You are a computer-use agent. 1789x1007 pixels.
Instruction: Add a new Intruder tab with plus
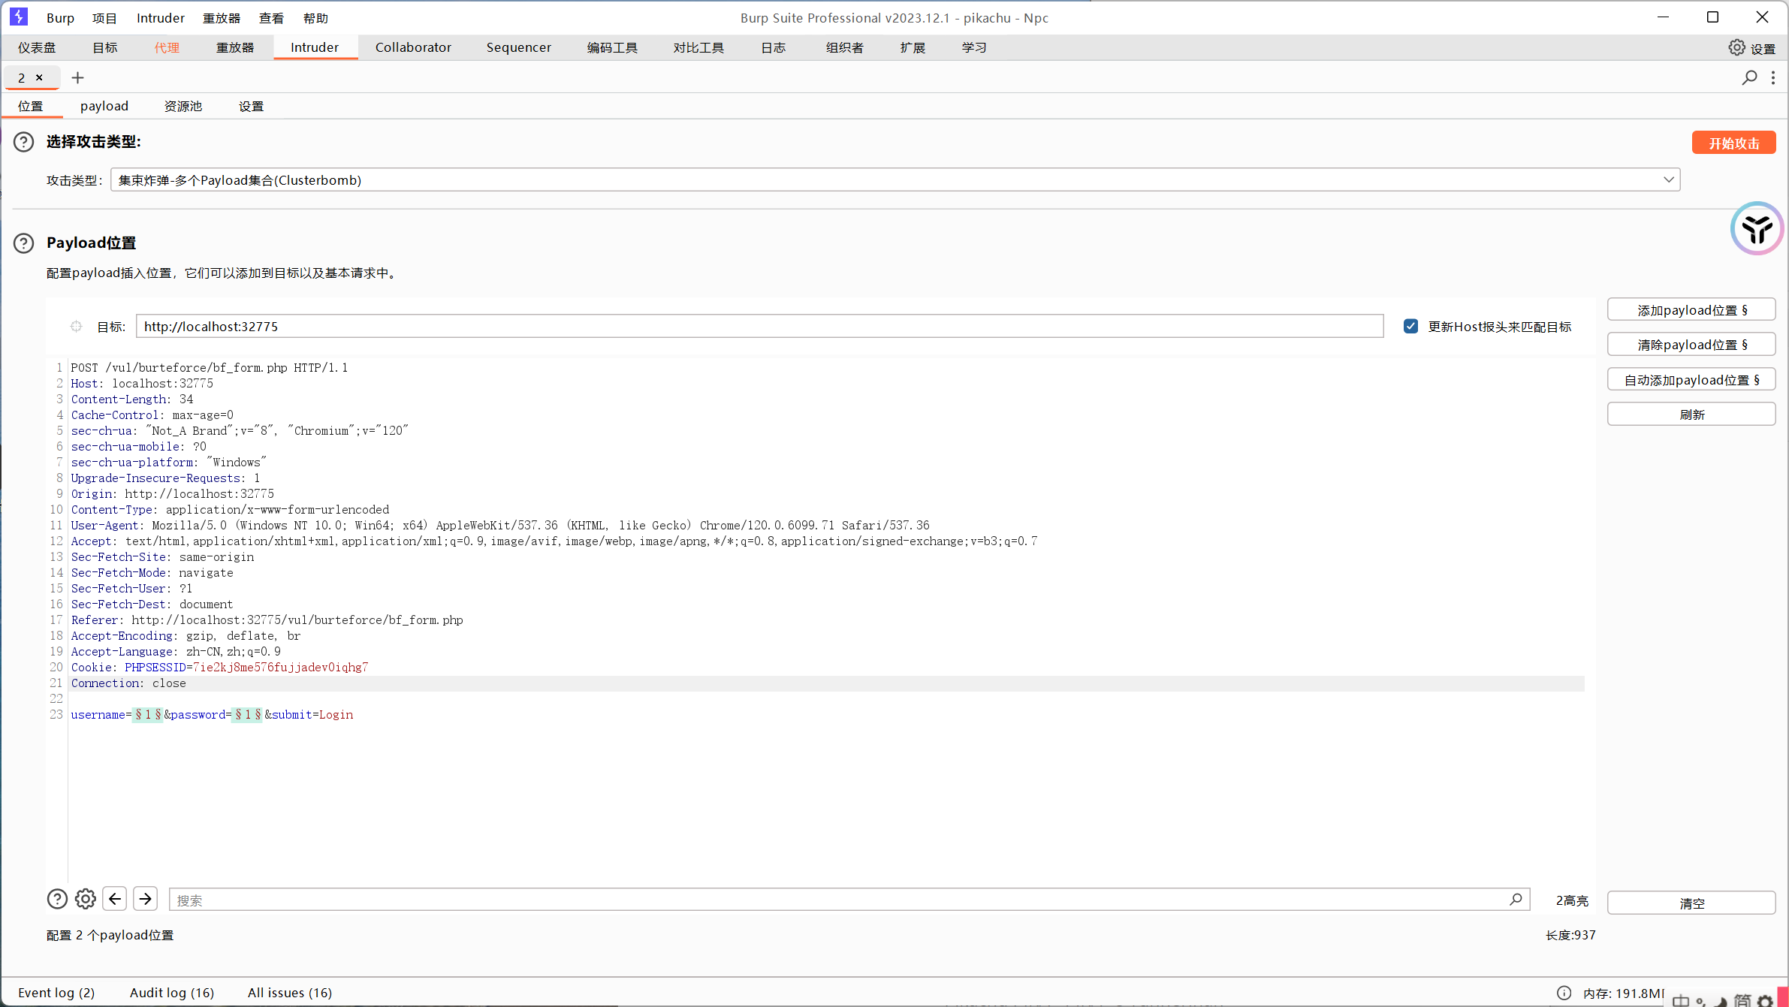click(77, 77)
